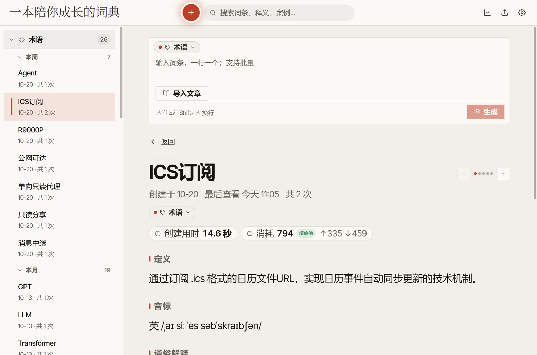Click the sidebar vertical scrollbar
The width and height of the screenshot is (537, 355).
pyautogui.click(x=121, y=72)
